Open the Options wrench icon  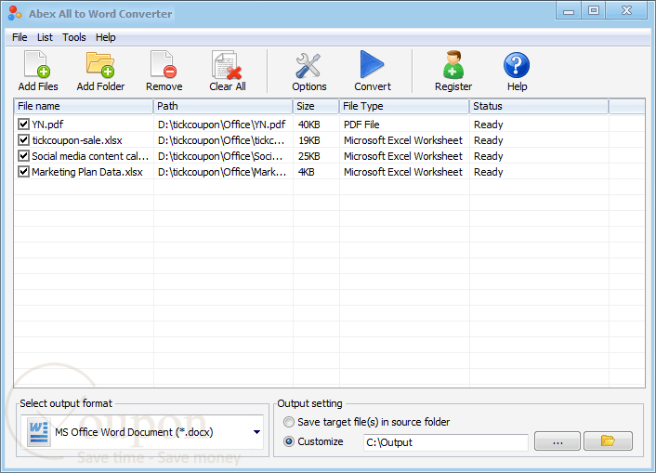coord(308,65)
